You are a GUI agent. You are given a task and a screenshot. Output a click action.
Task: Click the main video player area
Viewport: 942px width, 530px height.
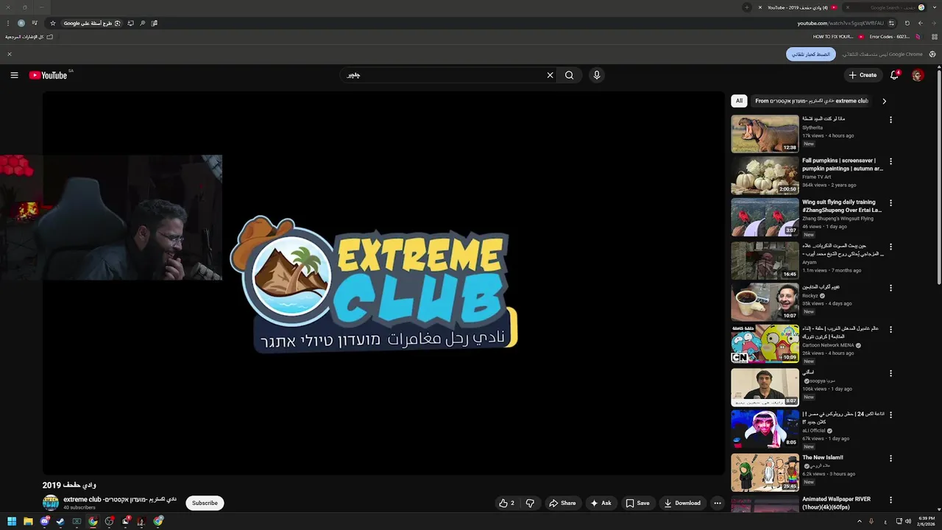(x=383, y=283)
